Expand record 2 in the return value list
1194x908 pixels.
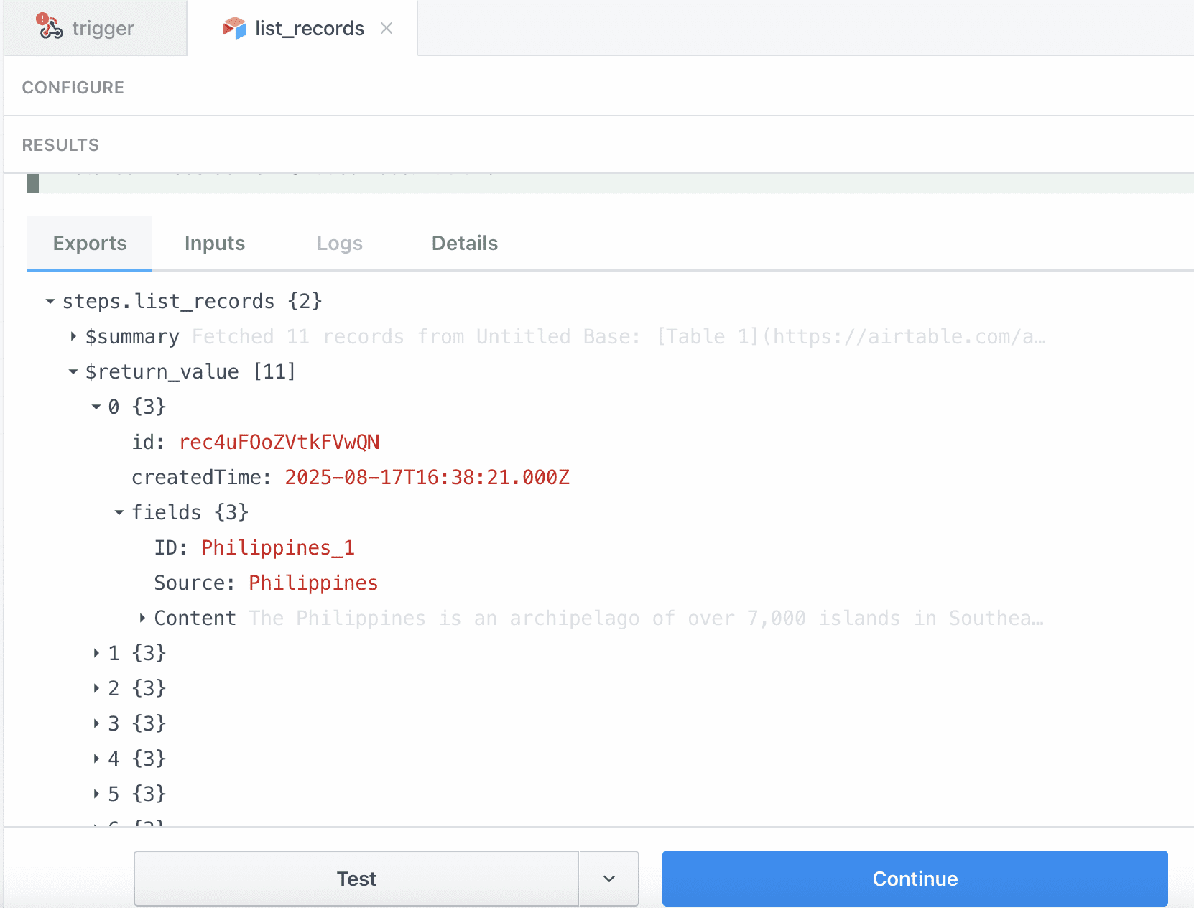[98, 688]
